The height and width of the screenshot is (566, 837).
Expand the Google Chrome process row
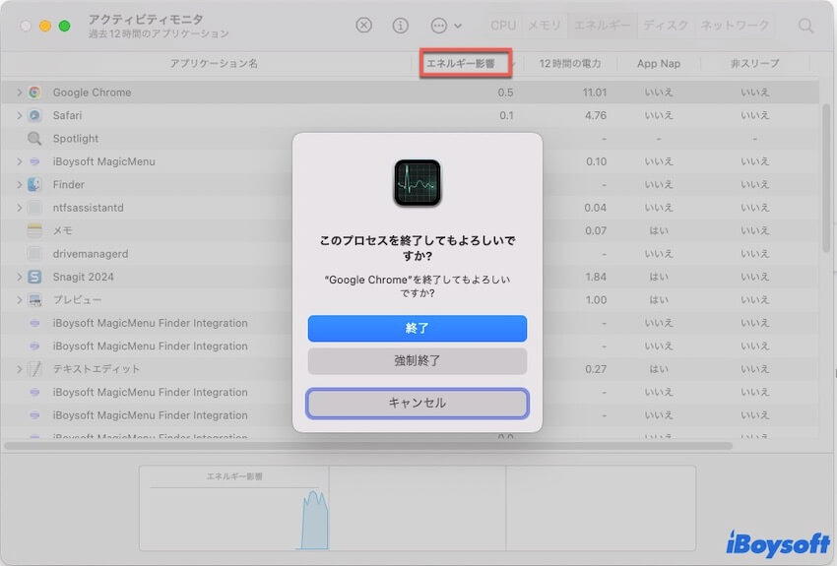click(x=19, y=93)
